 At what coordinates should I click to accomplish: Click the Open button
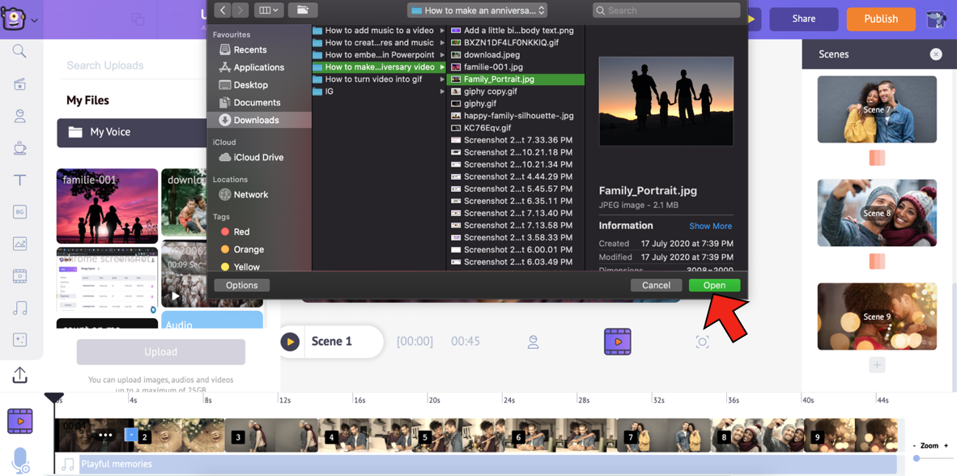[713, 285]
